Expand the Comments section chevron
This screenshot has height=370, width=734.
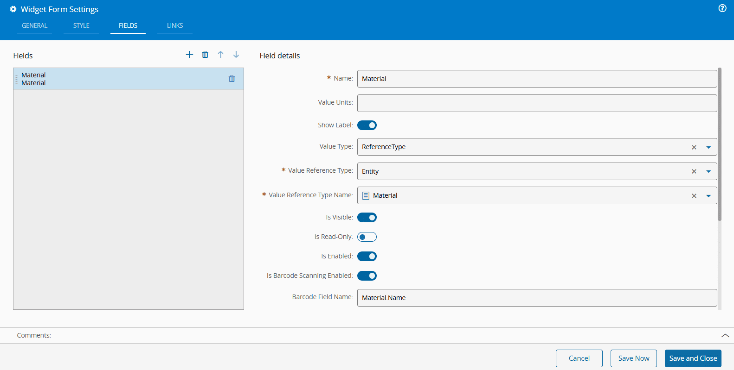725,335
